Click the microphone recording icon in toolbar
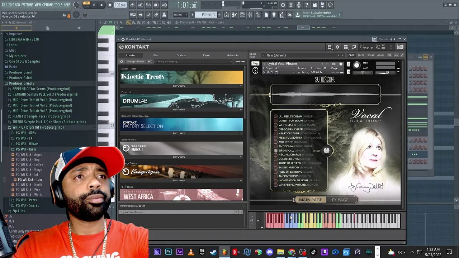This screenshot has height=258, width=459. click(299, 5)
